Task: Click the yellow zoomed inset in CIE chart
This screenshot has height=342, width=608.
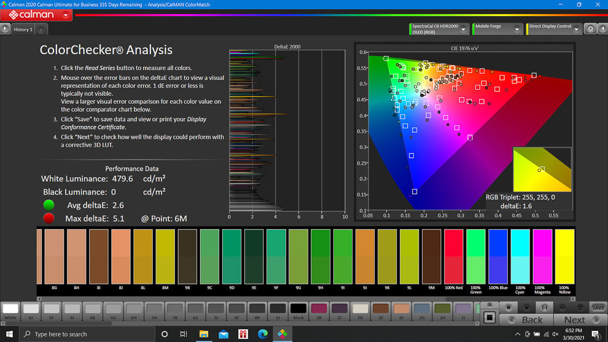Action: (542, 169)
